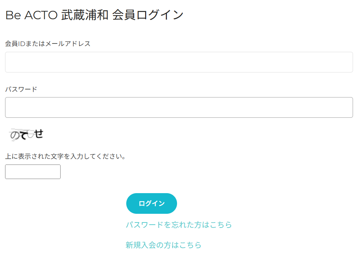Click the captcha text entry box

(x=33, y=172)
